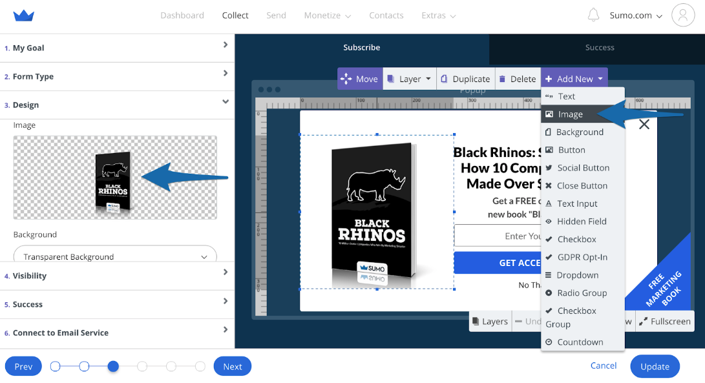Expand the My Goal section
The width and height of the screenshot is (705, 383).
pyautogui.click(x=117, y=48)
